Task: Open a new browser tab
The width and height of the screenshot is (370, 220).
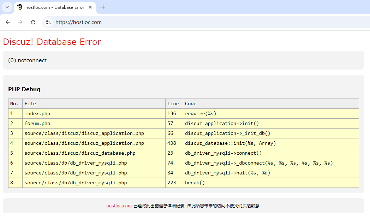Action: [103, 7]
